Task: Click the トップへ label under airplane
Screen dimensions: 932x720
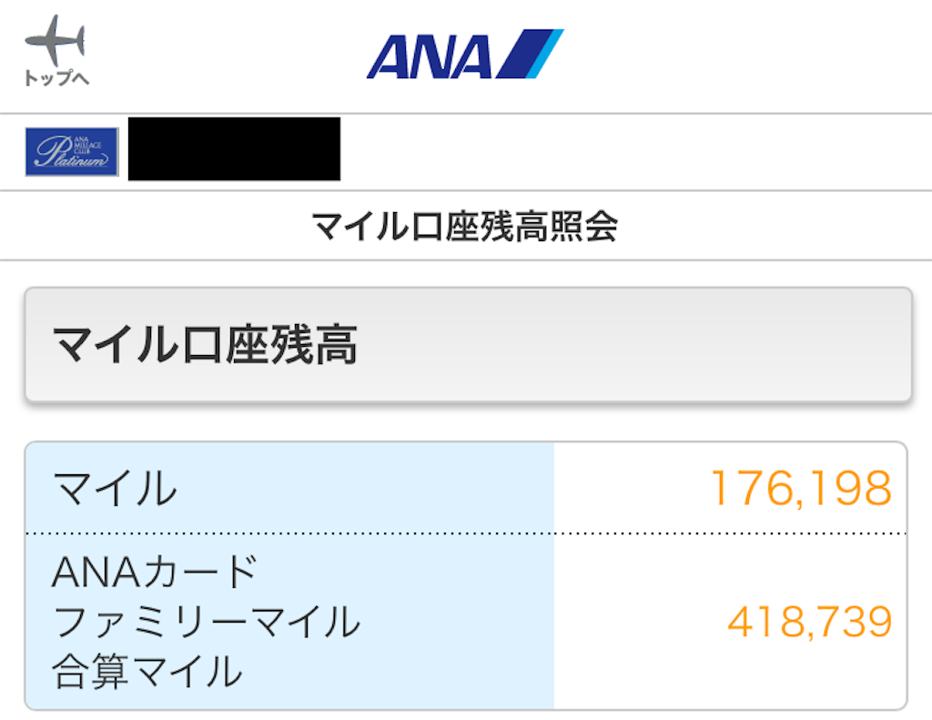Action: 56,78
